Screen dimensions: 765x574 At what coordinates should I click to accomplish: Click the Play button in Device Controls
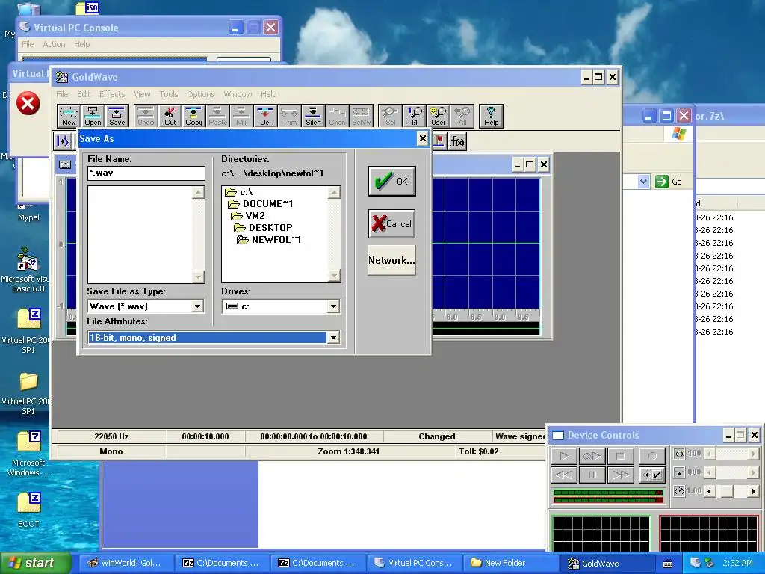pos(564,457)
